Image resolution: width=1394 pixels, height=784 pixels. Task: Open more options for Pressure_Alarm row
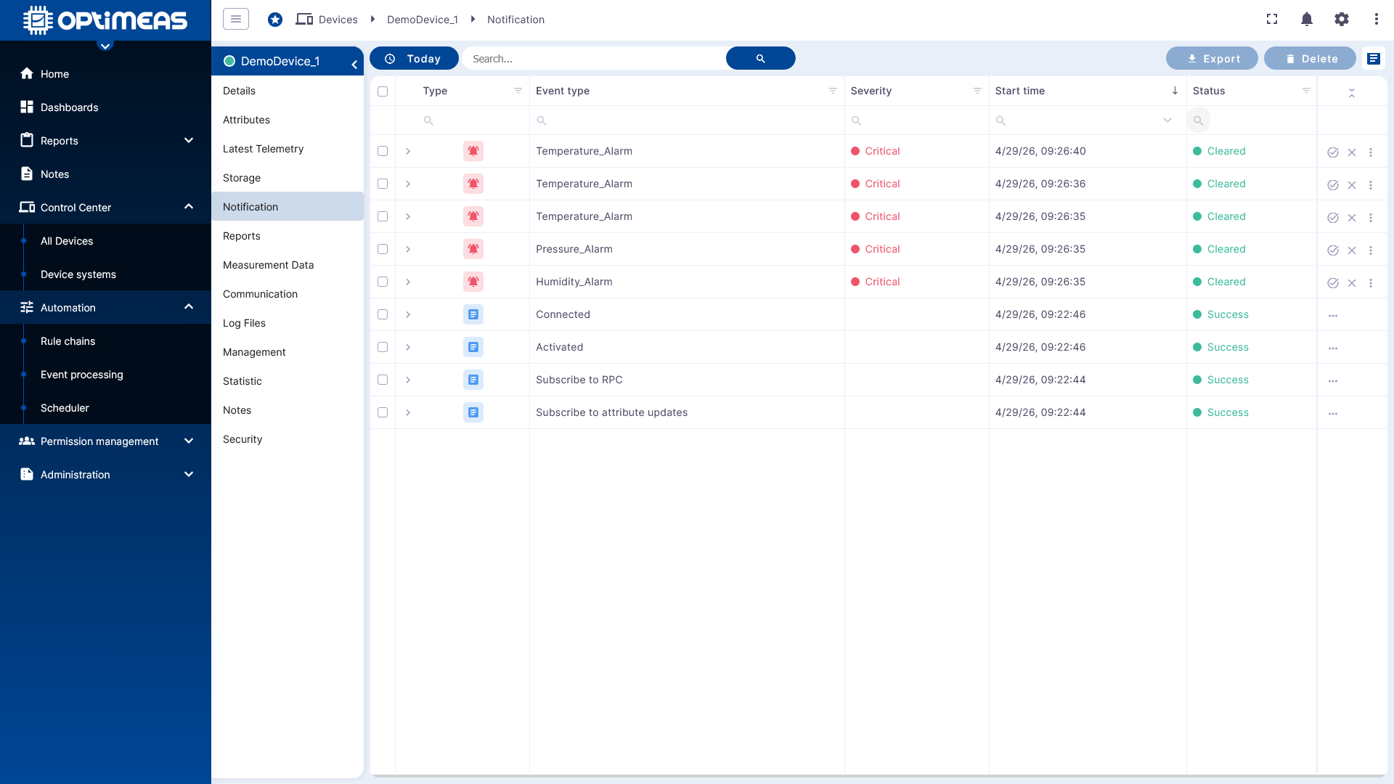coord(1371,250)
